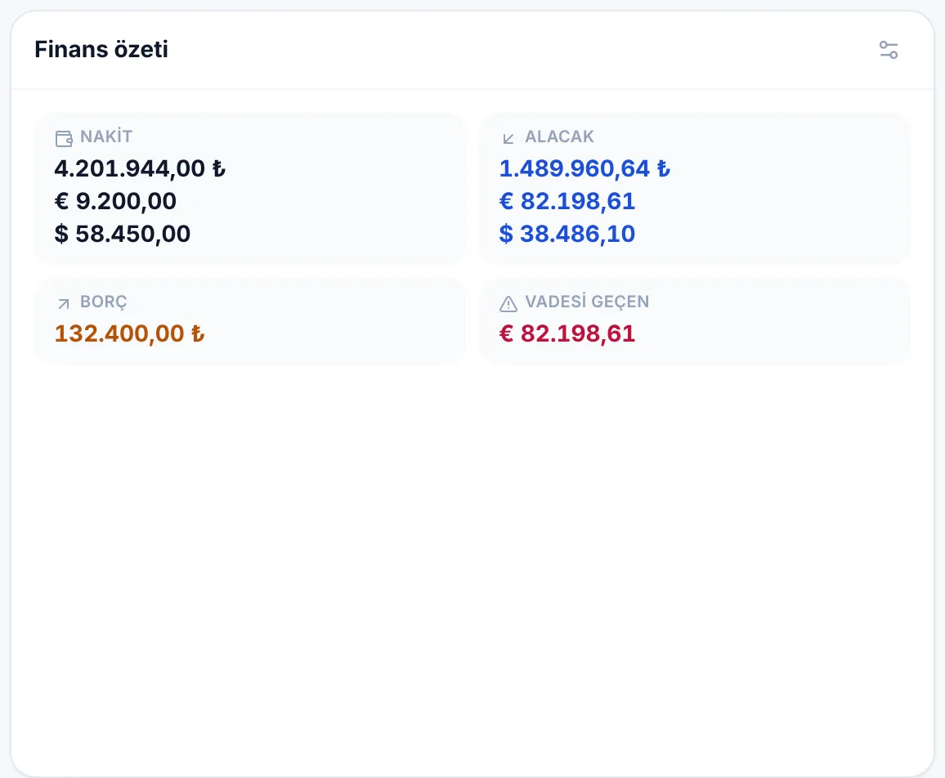The image size is (945, 778).
Task: Click the cash amount € 9.200,00
Action: click(x=115, y=201)
